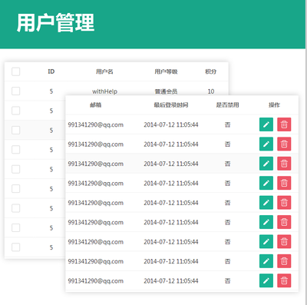Viewport: 307px width, 305px height.
Task: Click the trash icon in the third highlighted row
Action: 284,164
